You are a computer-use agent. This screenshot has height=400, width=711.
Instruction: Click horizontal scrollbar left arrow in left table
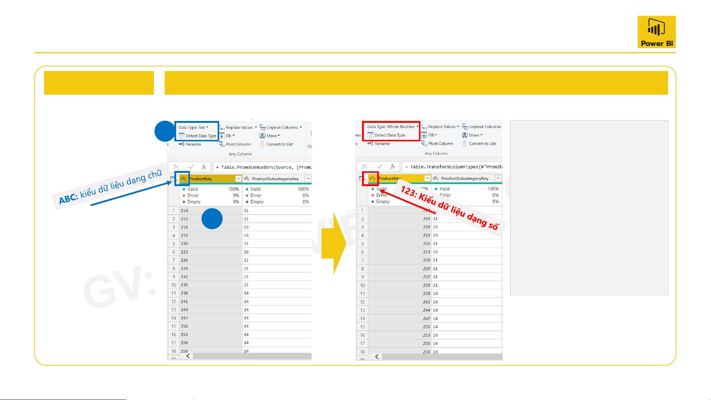click(188, 356)
